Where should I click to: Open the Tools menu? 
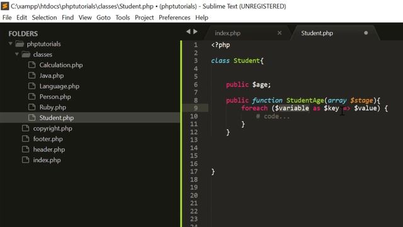pos(123,18)
